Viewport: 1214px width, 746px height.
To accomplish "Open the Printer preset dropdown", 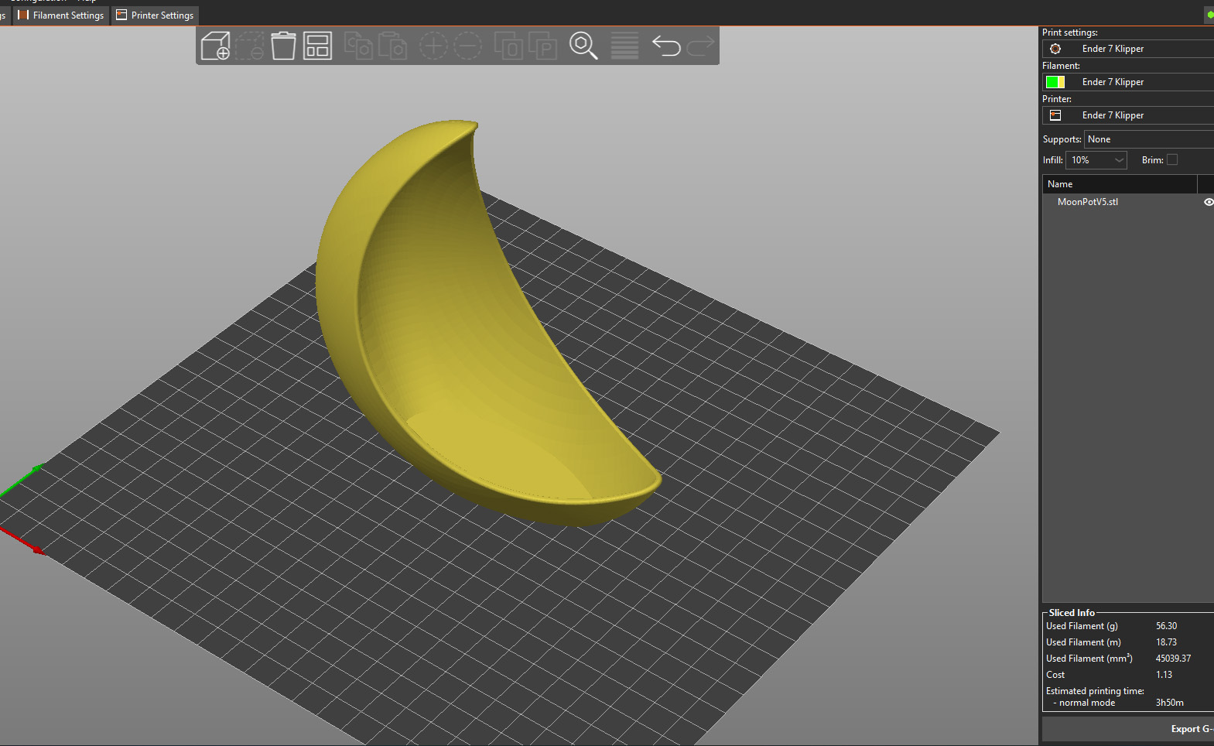I will 1145,115.
